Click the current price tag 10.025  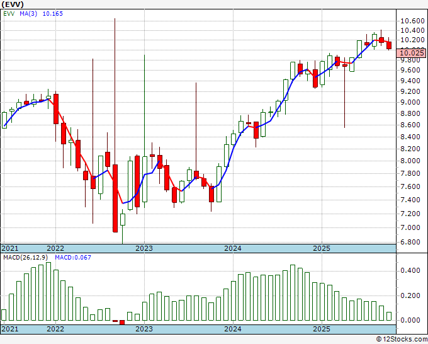click(412, 53)
